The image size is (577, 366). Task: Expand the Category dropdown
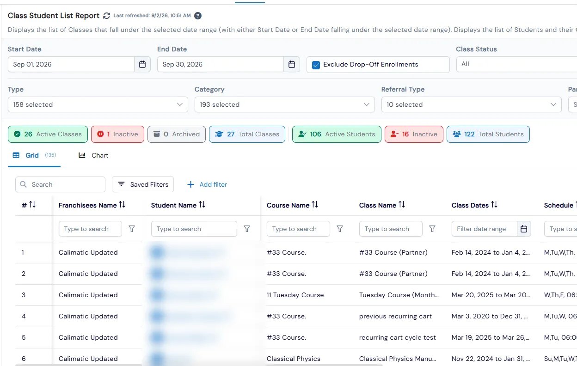point(285,104)
